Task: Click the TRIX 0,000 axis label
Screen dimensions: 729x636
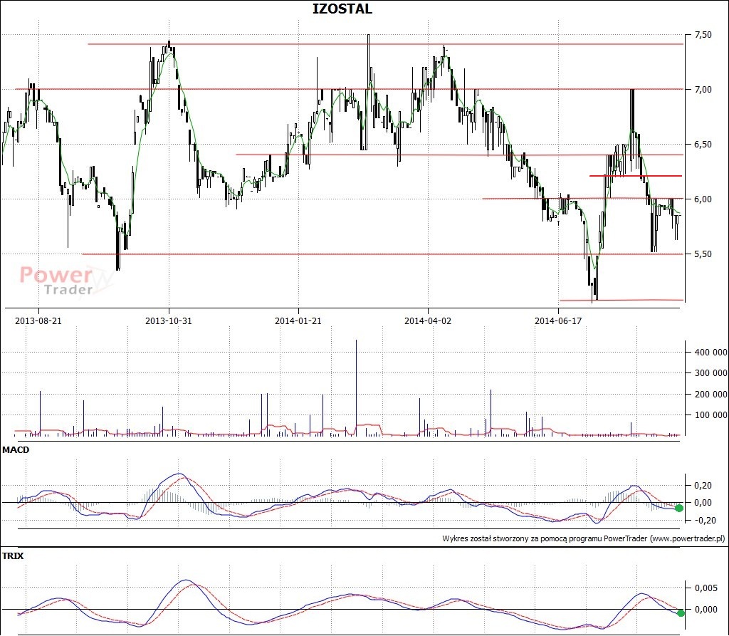Action: [x=706, y=610]
